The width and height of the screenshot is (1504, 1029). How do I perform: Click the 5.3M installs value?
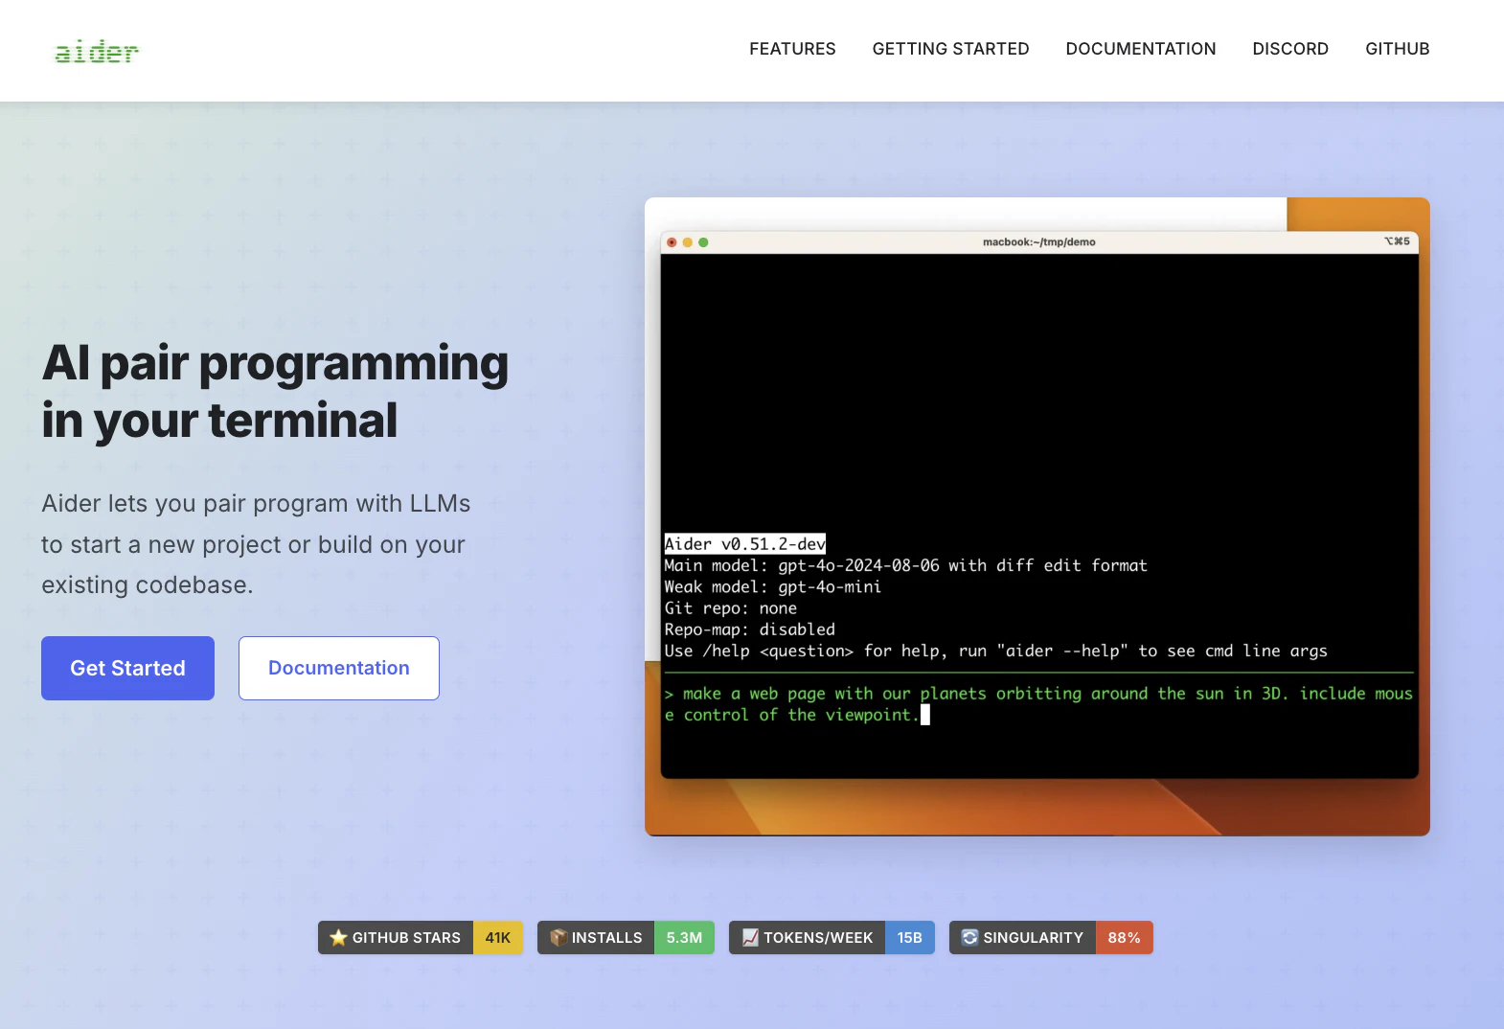tap(684, 937)
